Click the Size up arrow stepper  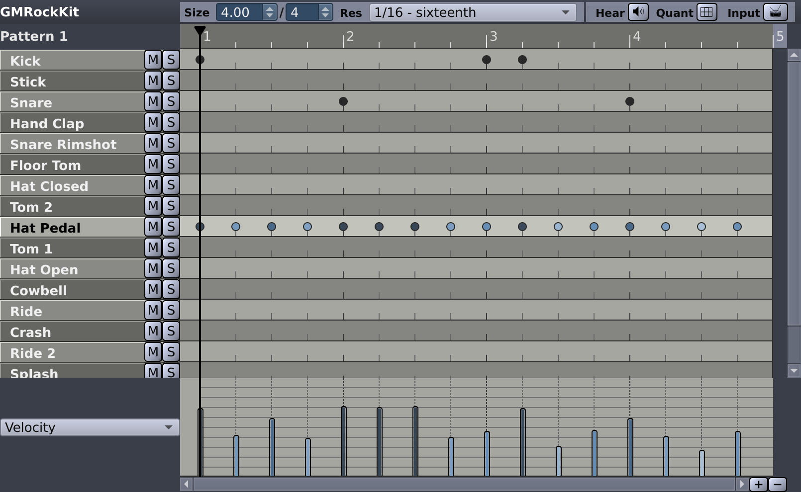tap(269, 8)
